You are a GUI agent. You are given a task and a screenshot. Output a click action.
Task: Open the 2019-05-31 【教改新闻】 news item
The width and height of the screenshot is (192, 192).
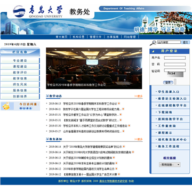click(91, 120)
